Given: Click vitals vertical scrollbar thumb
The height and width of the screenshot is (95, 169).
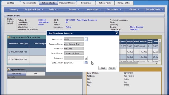Looking at the screenshot, I should [x=160, y=47].
